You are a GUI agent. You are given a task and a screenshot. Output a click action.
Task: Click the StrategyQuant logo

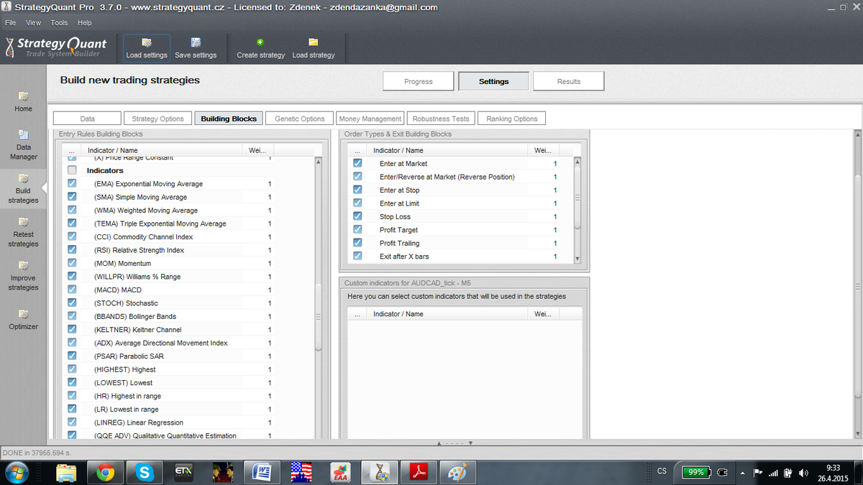[x=56, y=47]
